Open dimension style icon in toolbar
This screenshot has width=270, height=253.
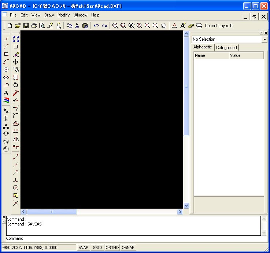(x=174, y=26)
